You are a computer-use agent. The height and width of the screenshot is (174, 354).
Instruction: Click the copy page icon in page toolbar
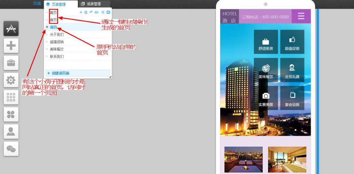(x=86, y=12)
